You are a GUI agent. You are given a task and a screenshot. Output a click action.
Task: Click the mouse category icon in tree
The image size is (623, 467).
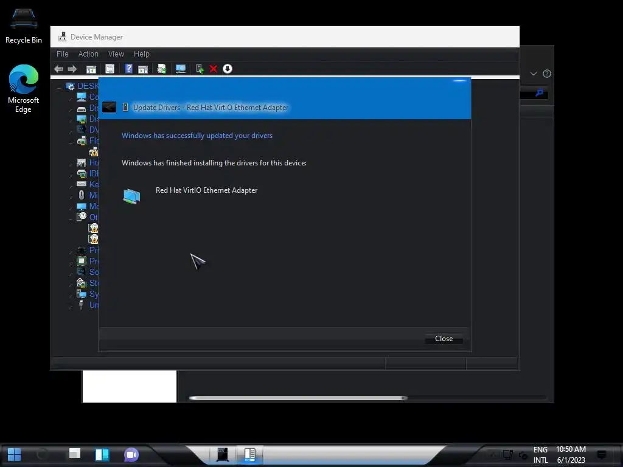(82, 195)
